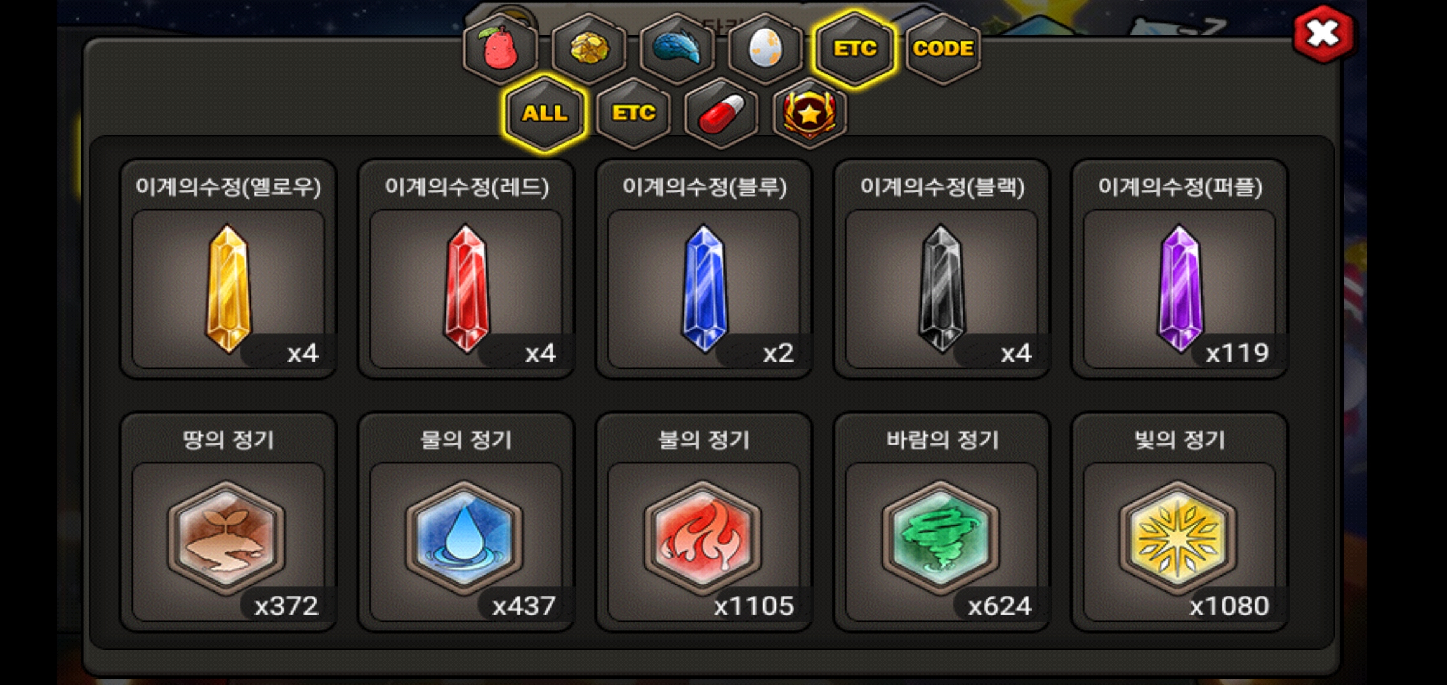Screen dimensions: 1447x685
Task: Close the inventory with red X
Action: click(x=1323, y=34)
